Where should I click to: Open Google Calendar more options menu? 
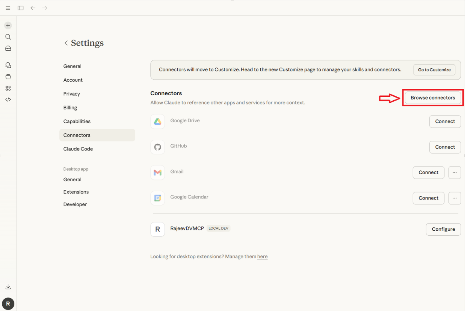454,198
